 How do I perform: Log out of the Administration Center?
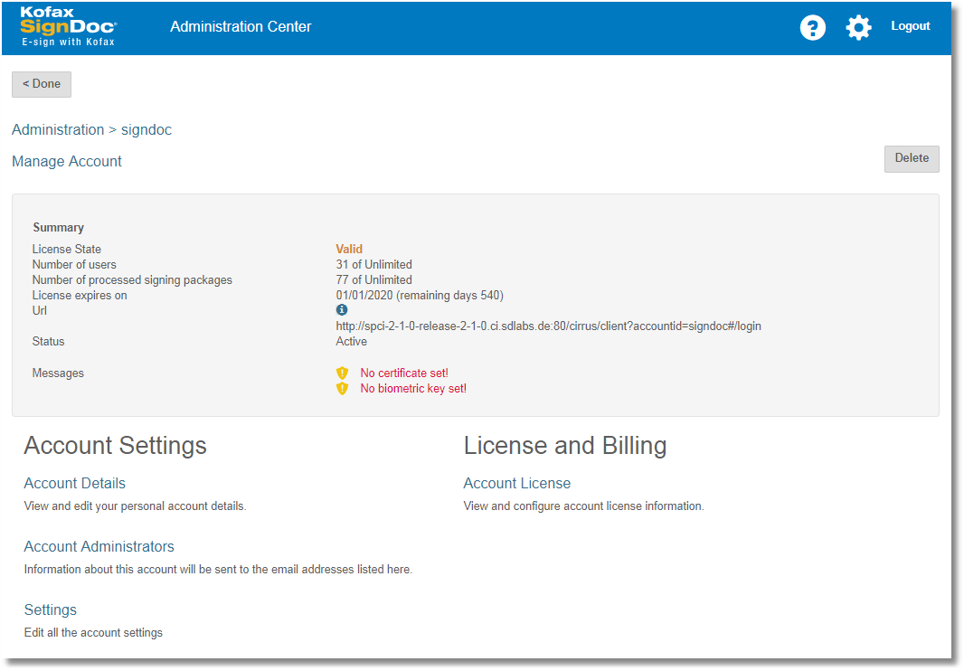[x=910, y=26]
